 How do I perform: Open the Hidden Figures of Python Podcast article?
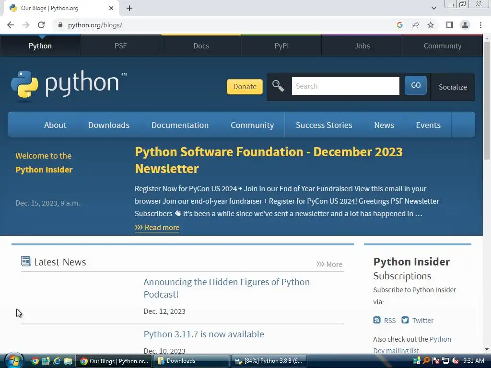click(x=226, y=288)
